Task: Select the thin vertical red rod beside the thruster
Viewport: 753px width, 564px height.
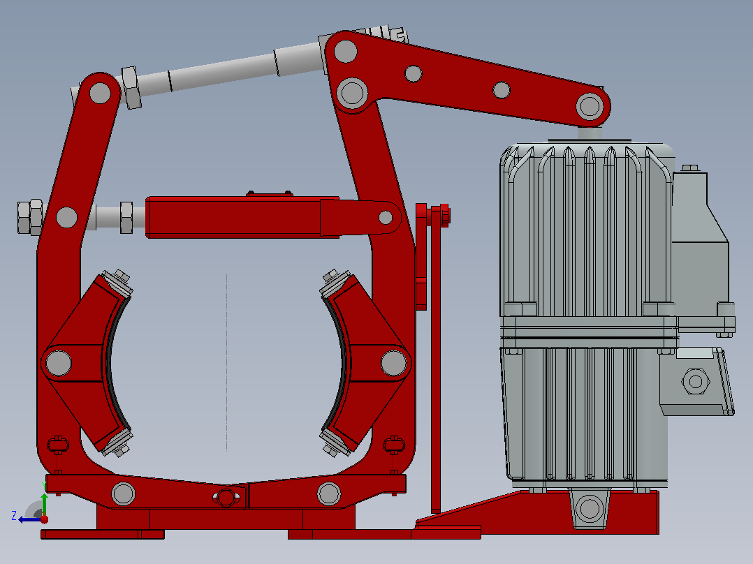Action: click(436, 360)
